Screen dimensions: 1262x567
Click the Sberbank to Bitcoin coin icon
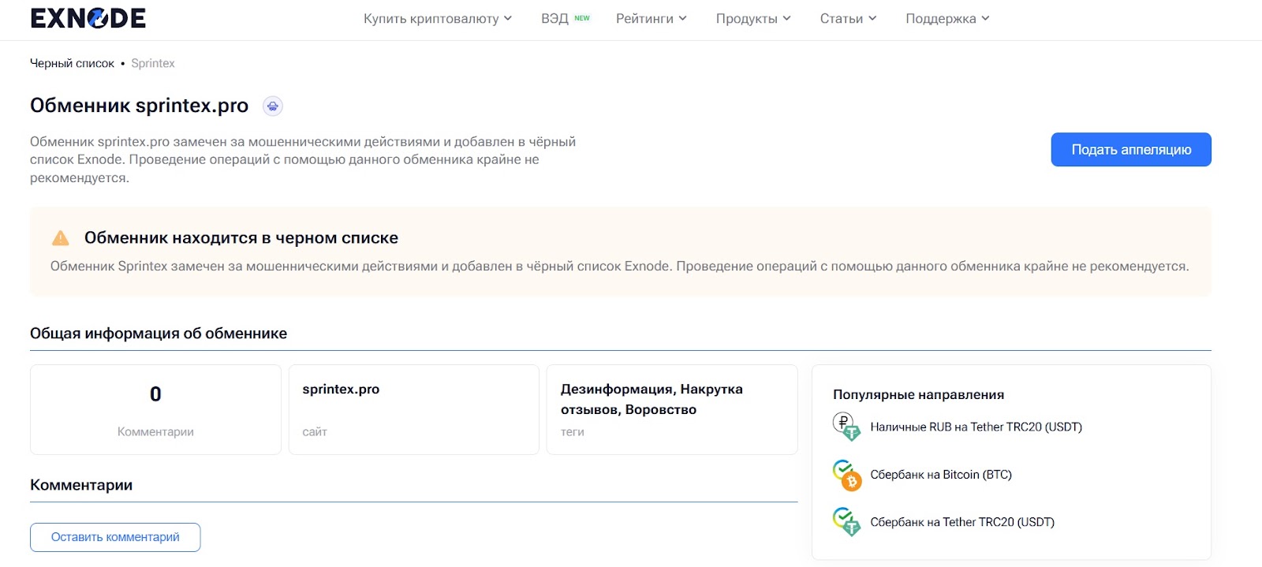click(846, 475)
